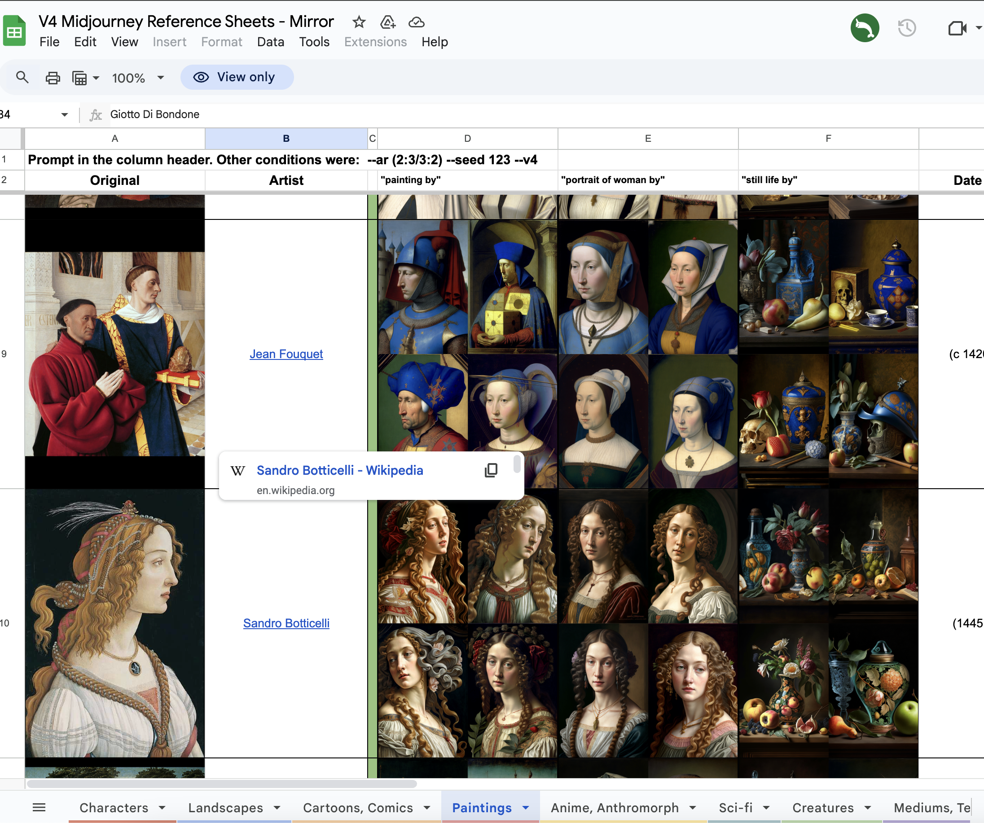
Task: Click the "portrait of woman by" header cell
Action: (648, 180)
